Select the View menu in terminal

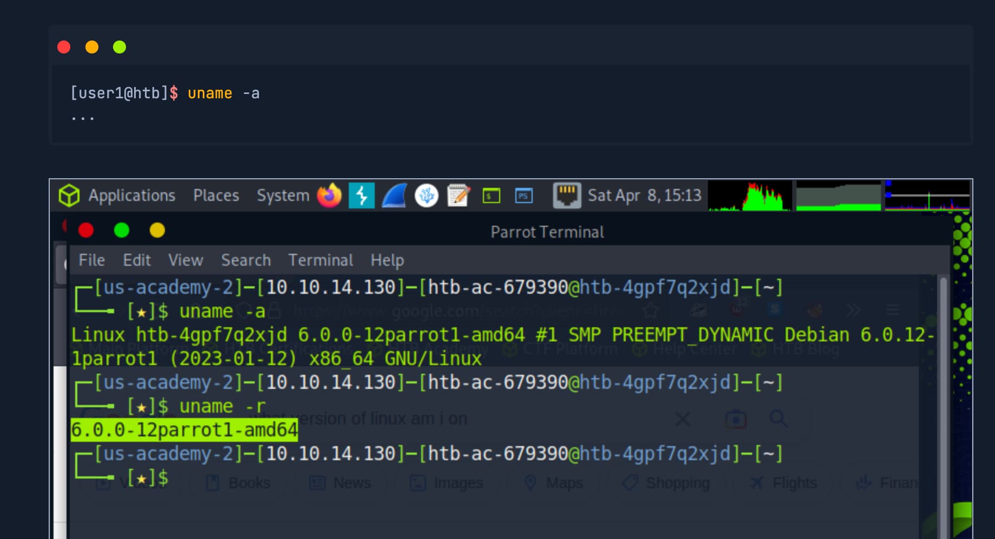tap(185, 260)
